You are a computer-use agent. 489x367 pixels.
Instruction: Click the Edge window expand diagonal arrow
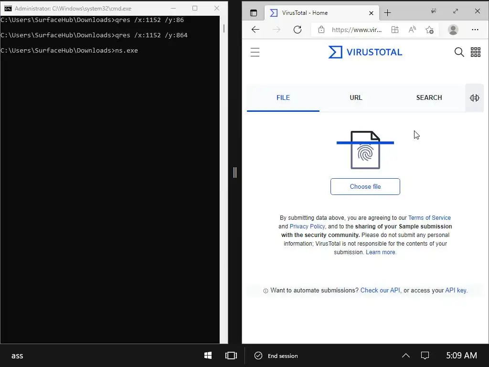tap(455, 11)
